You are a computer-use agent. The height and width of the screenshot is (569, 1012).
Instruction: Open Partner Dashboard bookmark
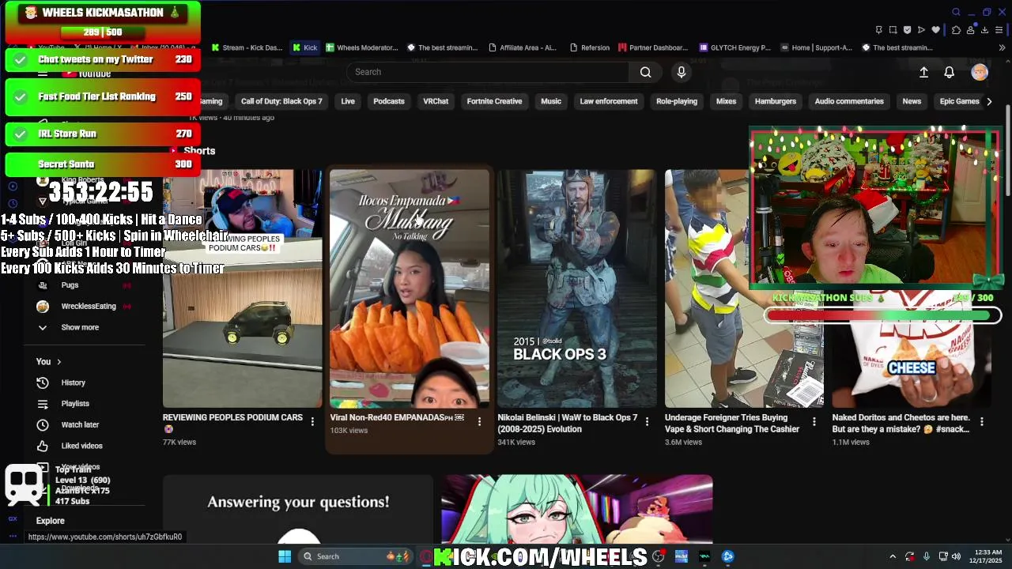coord(654,47)
